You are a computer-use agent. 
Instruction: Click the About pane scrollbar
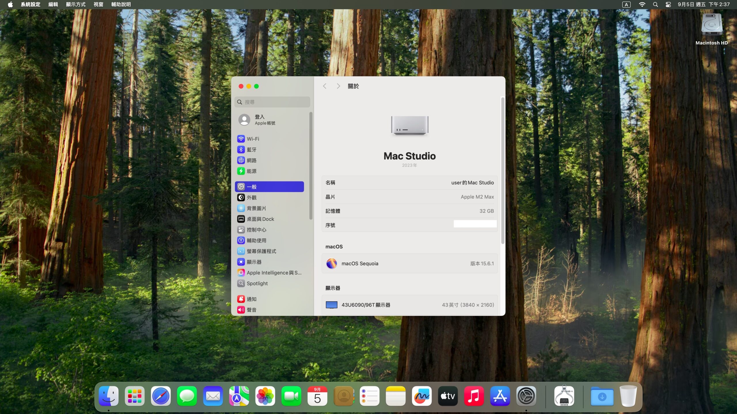click(503, 171)
